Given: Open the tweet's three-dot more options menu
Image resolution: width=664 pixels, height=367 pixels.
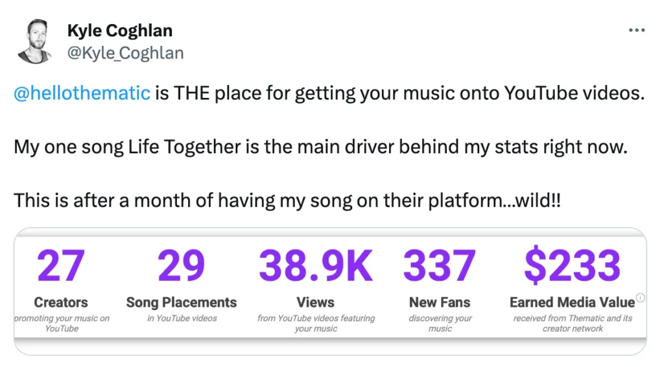Looking at the screenshot, I should pyautogui.click(x=637, y=30).
